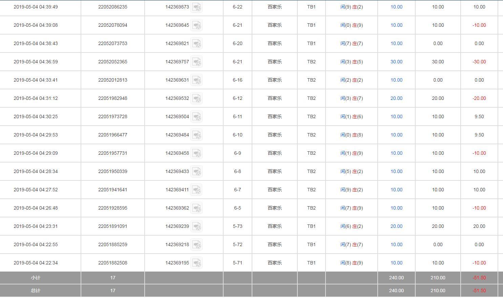The width and height of the screenshot is (503, 301).
Task: Click the 小计 subtotal row label
Action: (36, 278)
